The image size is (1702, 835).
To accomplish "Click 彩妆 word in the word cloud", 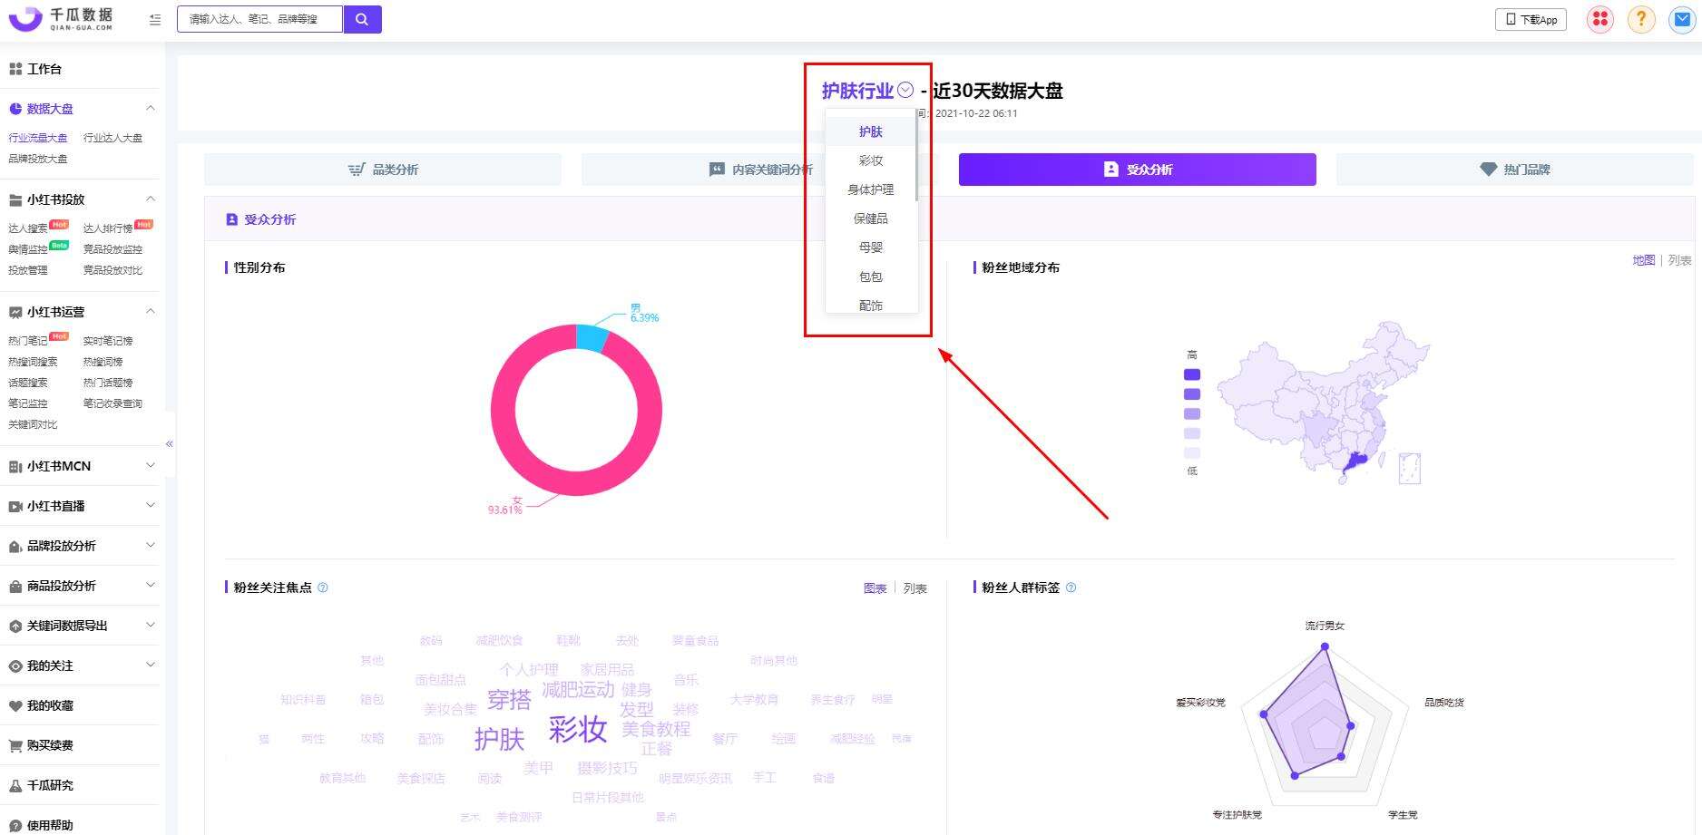I will pyautogui.click(x=578, y=729).
